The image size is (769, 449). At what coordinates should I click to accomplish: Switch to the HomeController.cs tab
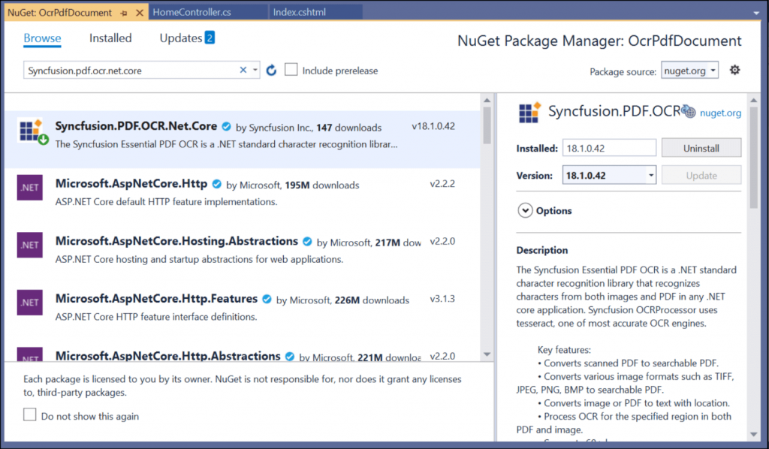tap(193, 11)
